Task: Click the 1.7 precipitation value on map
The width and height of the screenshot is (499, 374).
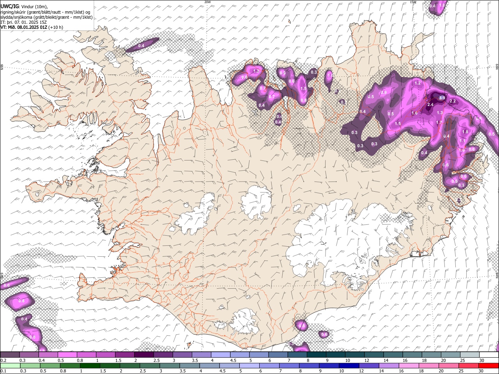Action: point(439,123)
